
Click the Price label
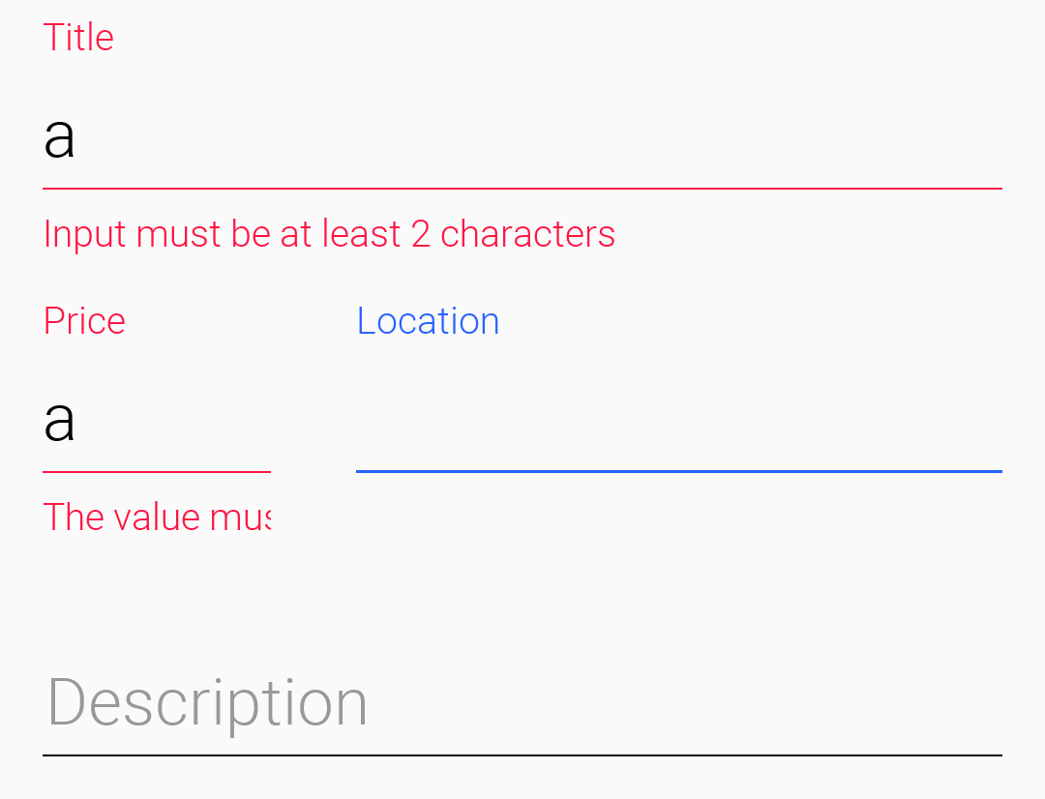[84, 320]
